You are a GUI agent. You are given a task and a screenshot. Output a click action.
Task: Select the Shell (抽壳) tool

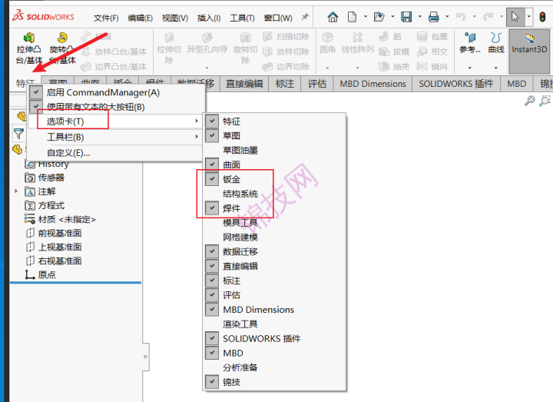394,66
